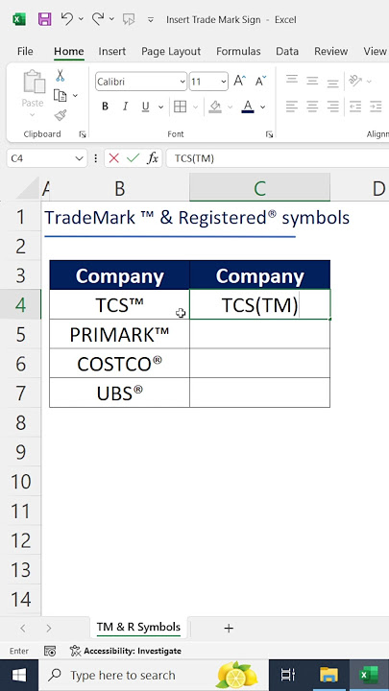Open the Formulas ribbon tab
This screenshot has height=691, width=389.
(x=238, y=51)
